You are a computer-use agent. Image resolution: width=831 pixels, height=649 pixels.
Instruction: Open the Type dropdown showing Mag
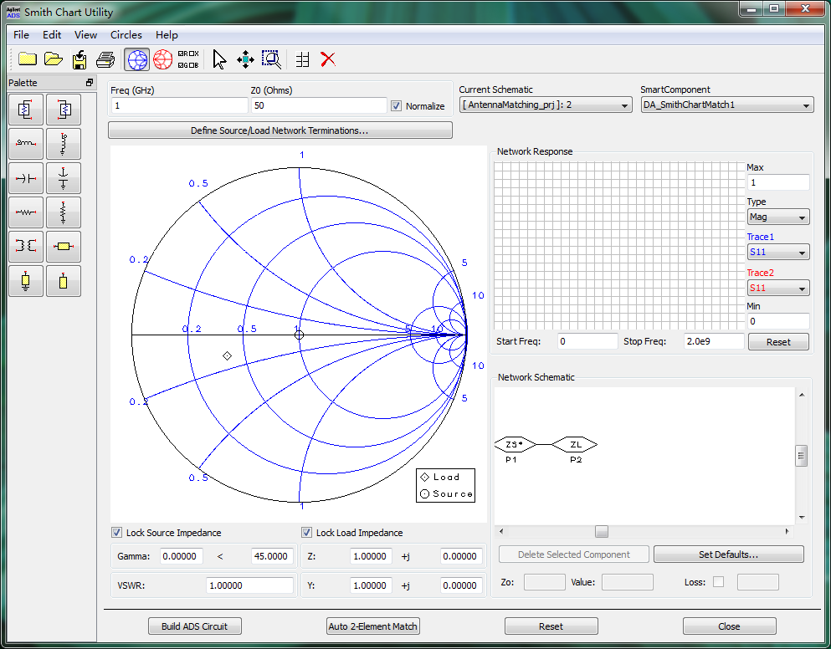point(778,217)
